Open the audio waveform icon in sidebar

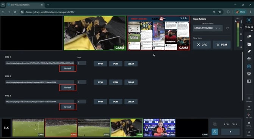point(249,59)
